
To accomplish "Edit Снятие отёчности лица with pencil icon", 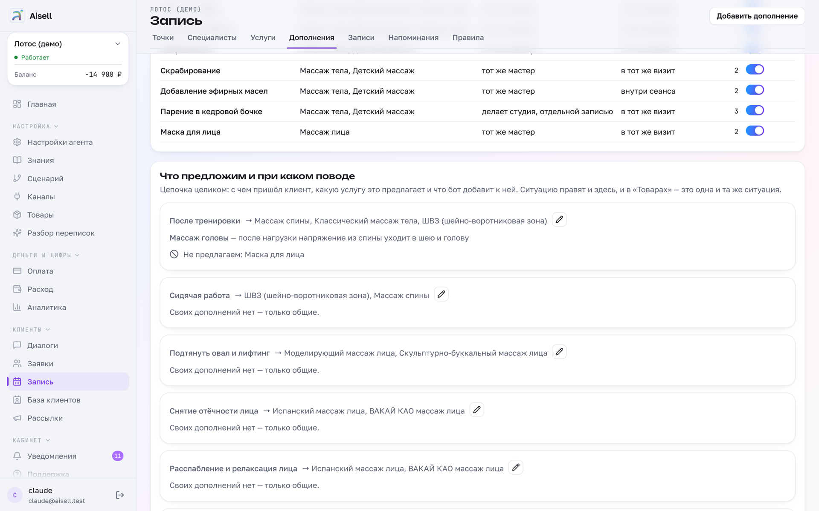I will pyautogui.click(x=477, y=410).
